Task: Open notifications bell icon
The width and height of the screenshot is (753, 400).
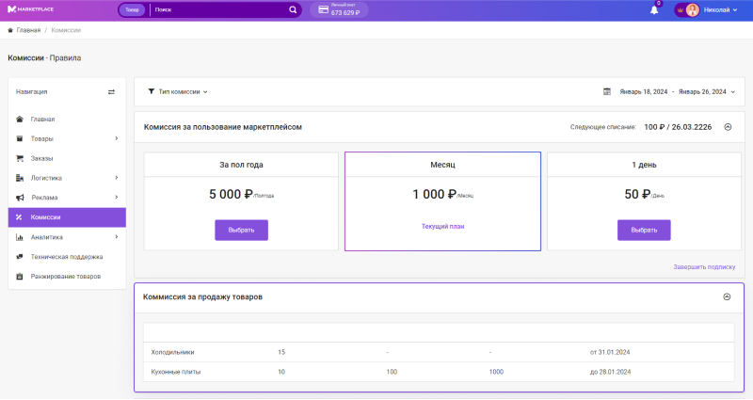Action: (654, 10)
